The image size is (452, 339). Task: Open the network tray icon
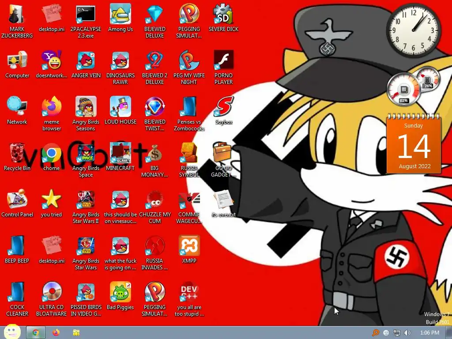pyautogui.click(x=397, y=333)
